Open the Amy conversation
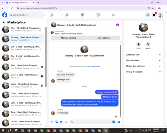Image resolution: width=167 pixels, height=133 pixels. (22, 114)
